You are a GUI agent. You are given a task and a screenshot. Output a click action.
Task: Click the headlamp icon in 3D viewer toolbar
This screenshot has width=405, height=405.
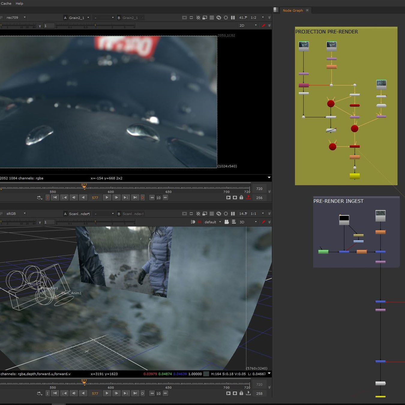click(193, 222)
